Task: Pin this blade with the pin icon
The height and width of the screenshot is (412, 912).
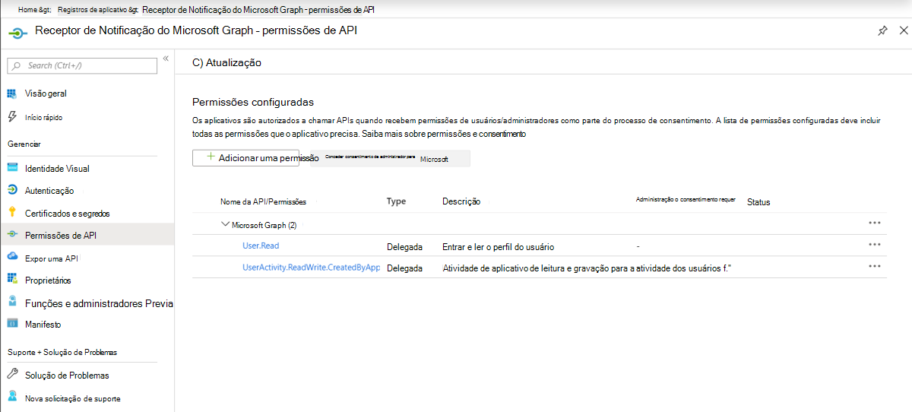Action: 882,31
